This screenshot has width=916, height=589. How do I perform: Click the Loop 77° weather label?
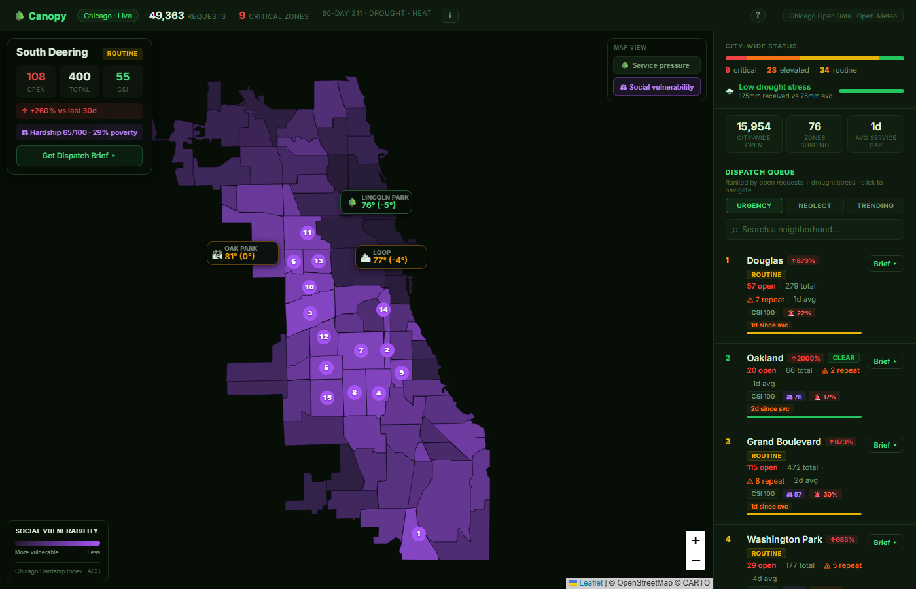click(x=391, y=257)
